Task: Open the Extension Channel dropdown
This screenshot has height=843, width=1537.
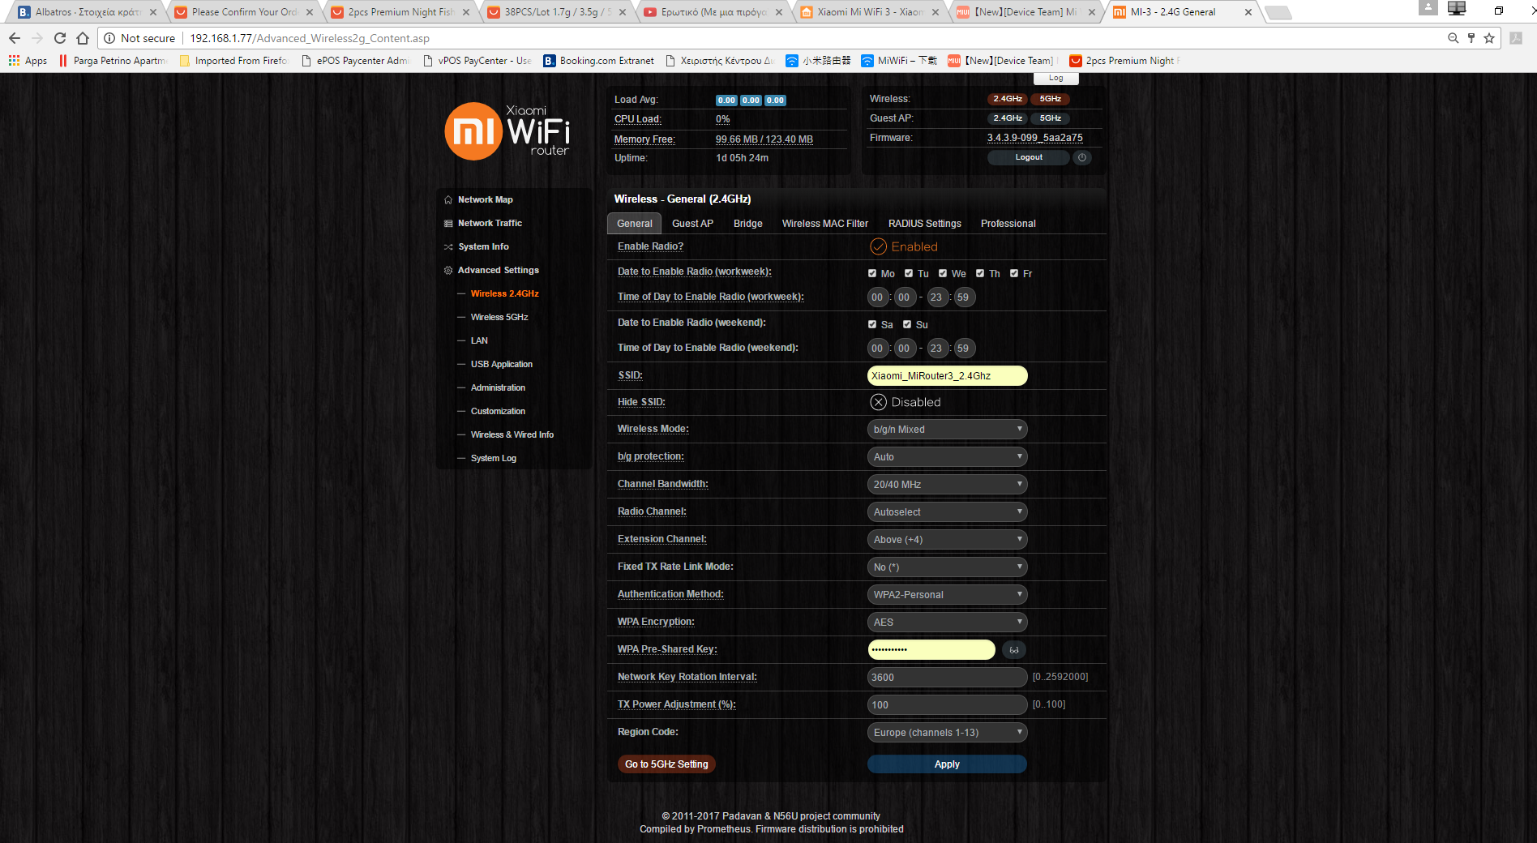Action: (x=947, y=540)
